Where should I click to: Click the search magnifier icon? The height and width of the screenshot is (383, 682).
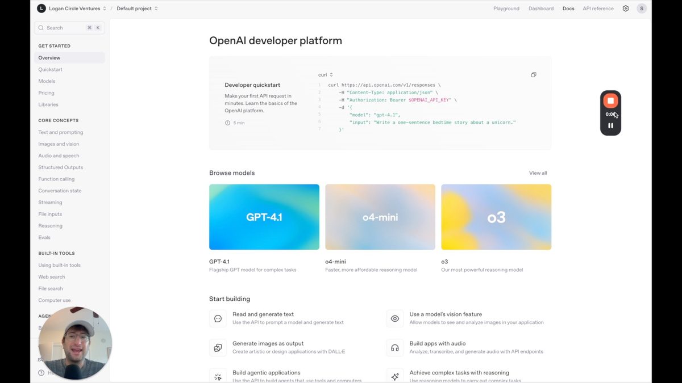point(41,28)
